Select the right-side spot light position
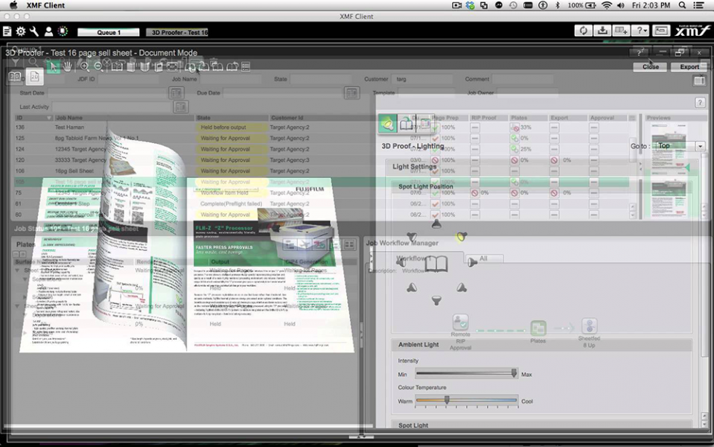 [472, 262]
